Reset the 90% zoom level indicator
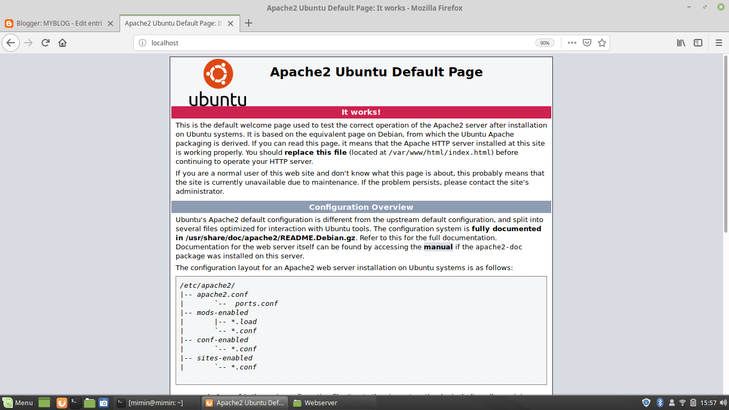 [x=544, y=43]
